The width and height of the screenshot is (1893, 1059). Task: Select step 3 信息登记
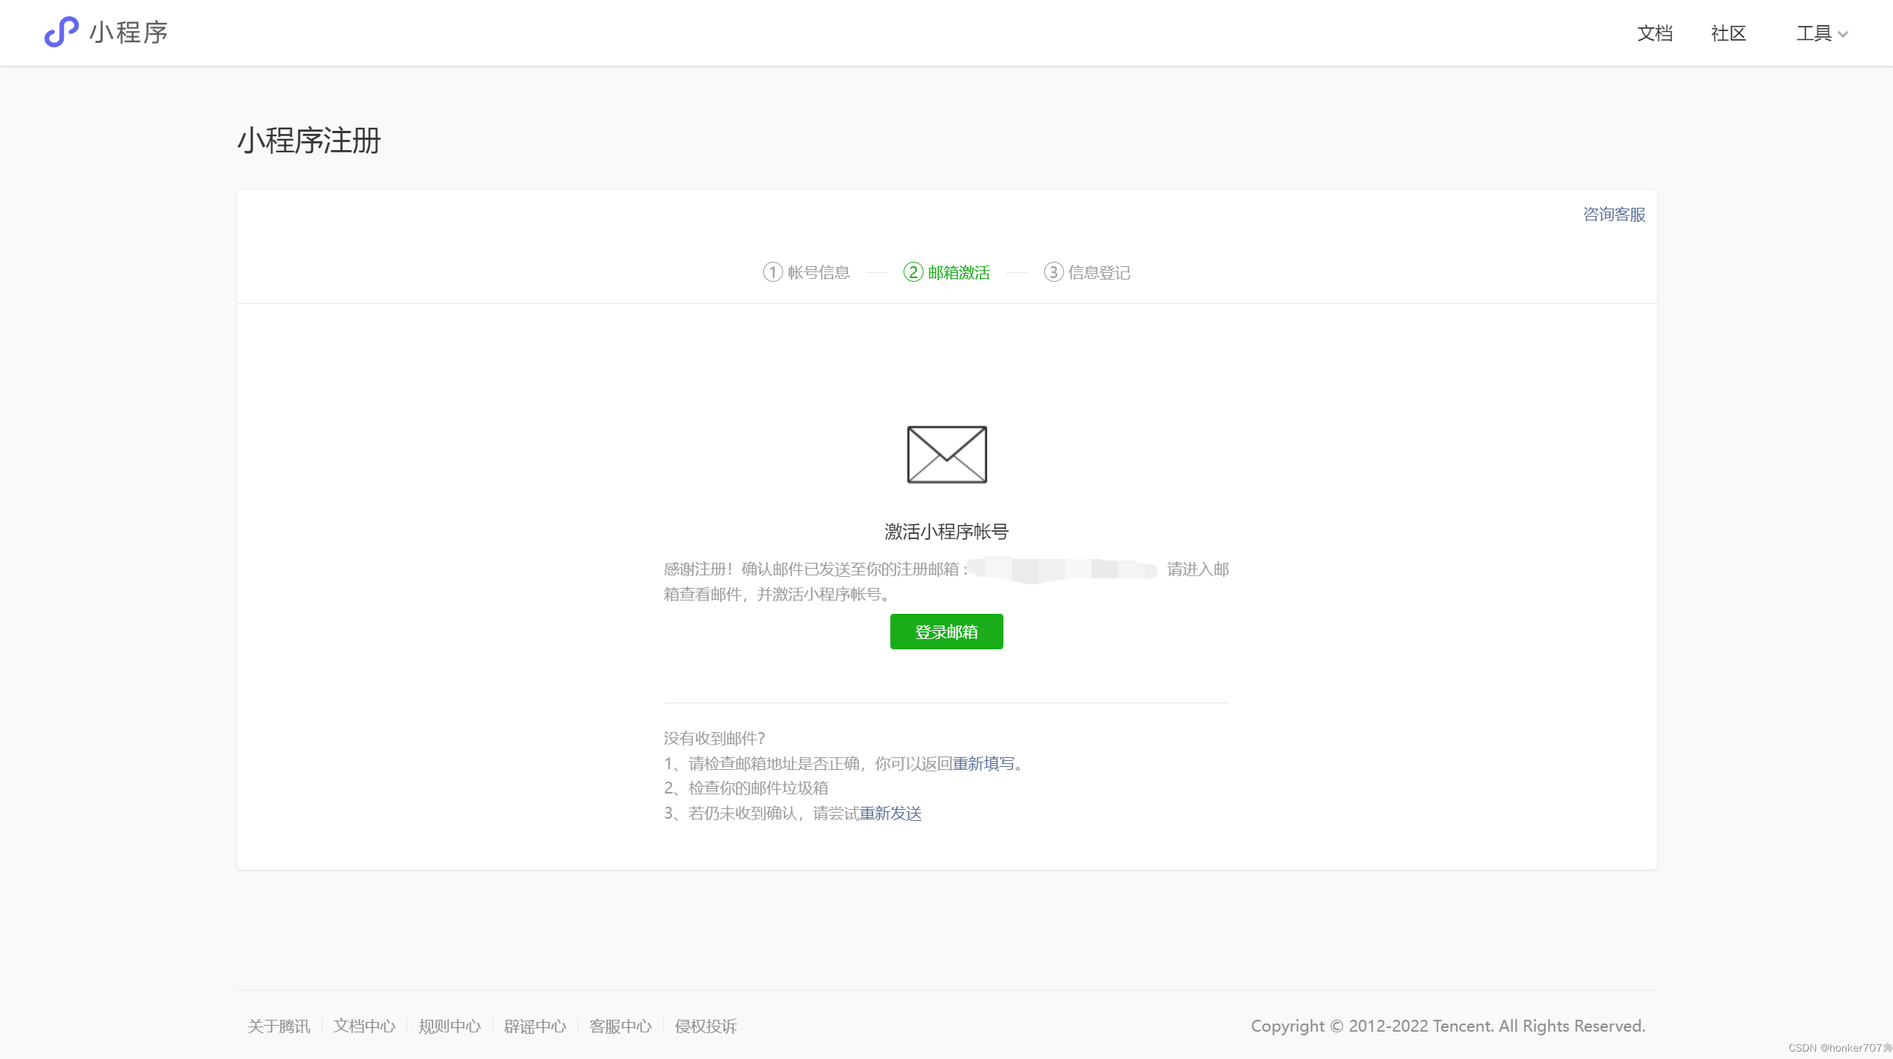[1087, 272]
